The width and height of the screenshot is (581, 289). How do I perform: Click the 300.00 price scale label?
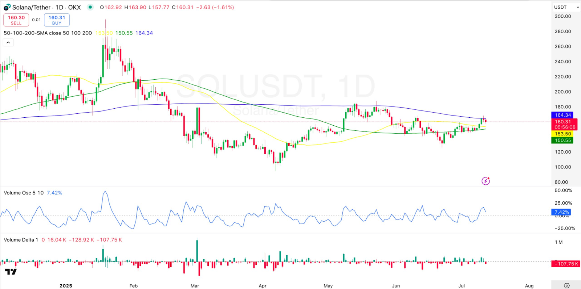(563, 16)
